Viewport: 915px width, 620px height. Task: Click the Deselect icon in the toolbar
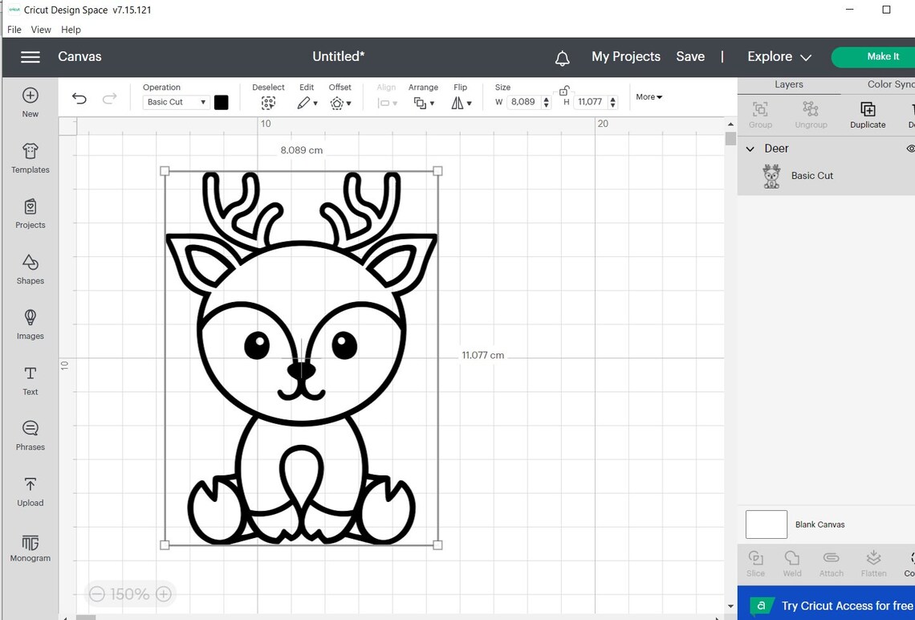tap(268, 103)
